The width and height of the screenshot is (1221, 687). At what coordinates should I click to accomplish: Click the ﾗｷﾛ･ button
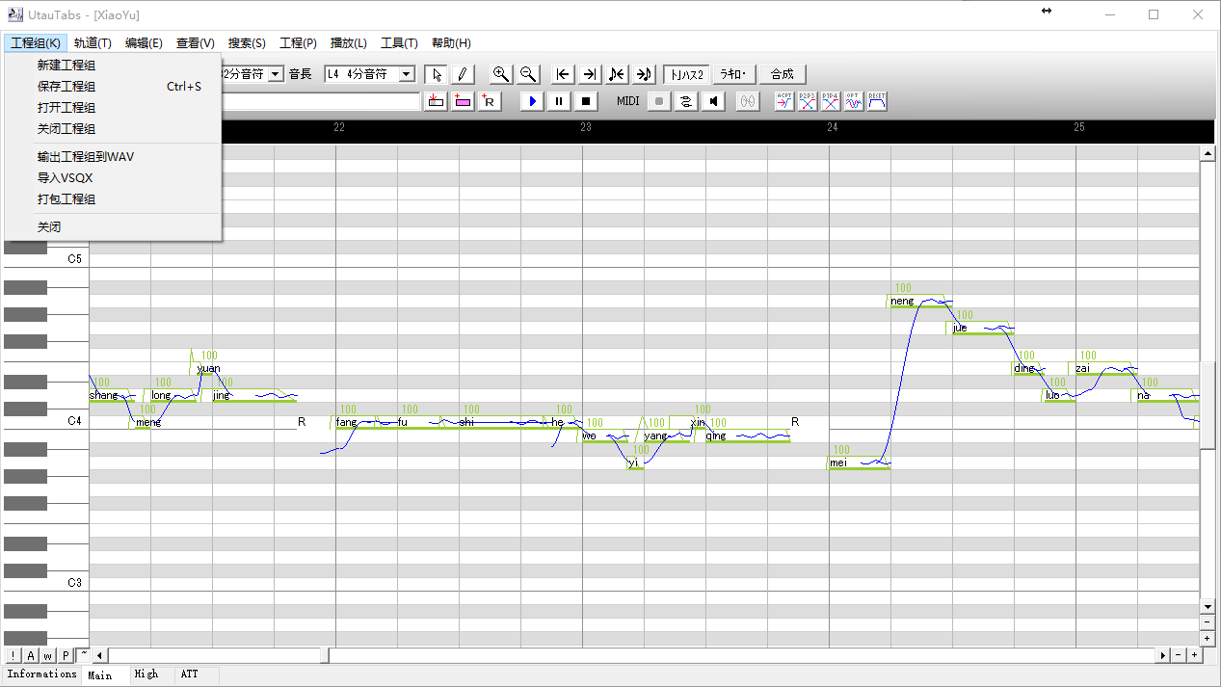(x=734, y=74)
